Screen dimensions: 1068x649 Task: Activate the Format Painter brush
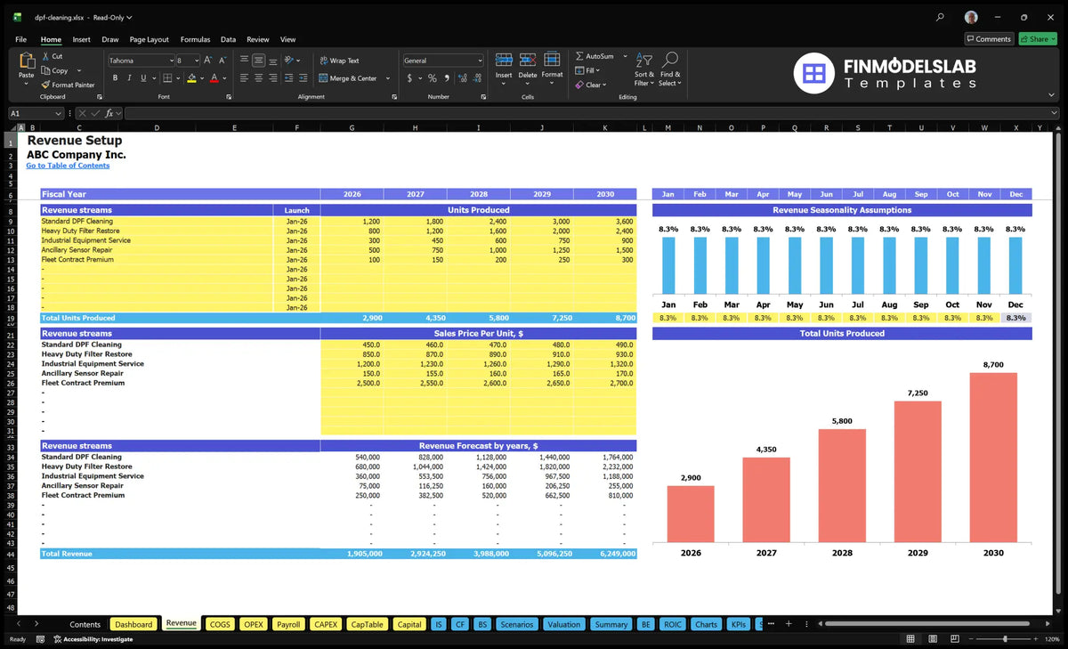point(45,85)
